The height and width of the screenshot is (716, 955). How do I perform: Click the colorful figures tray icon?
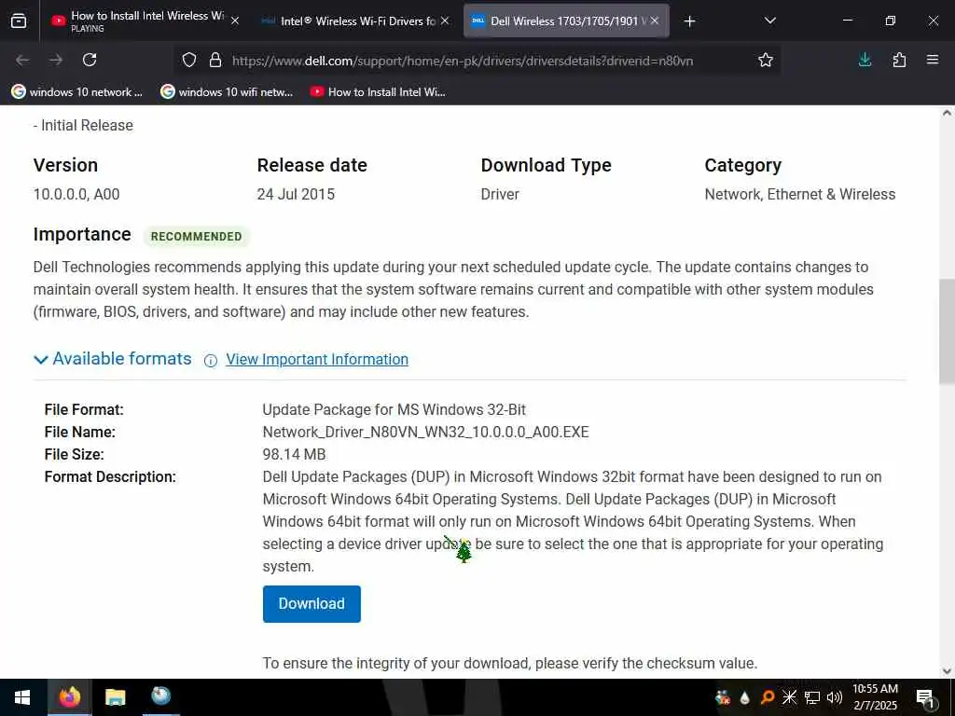coord(723,697)
